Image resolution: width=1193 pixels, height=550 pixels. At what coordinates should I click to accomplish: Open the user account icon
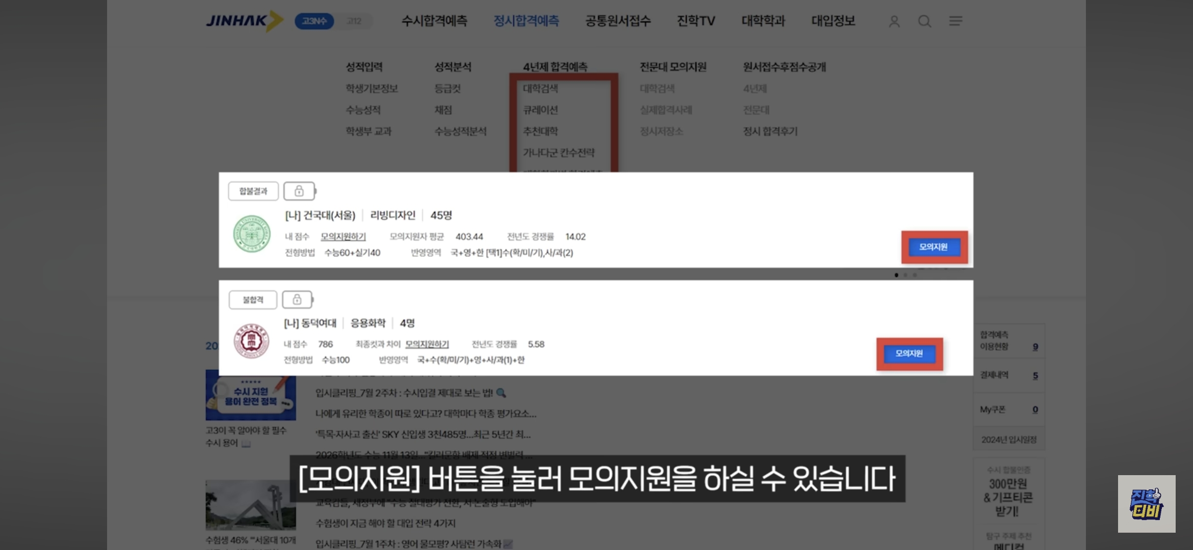[894, 21]
